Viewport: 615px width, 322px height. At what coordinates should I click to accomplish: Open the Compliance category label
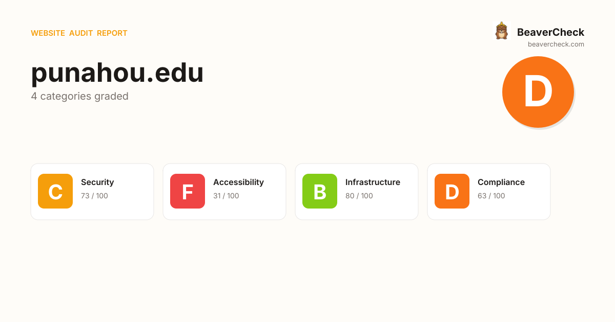501,182
